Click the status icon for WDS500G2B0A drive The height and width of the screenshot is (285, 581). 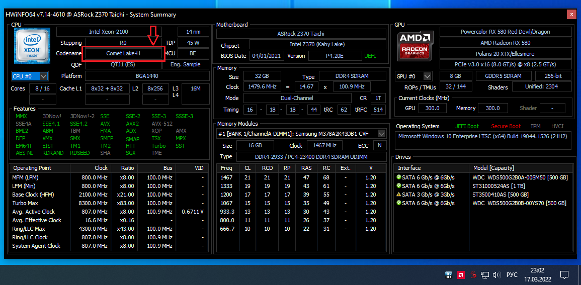coord(399,177)
